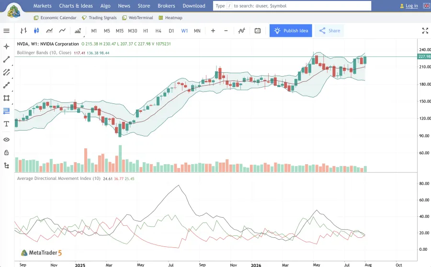Screen dimensions: 431x267
Task: Switch to D1 timeframe
Action: click(171, 31)
